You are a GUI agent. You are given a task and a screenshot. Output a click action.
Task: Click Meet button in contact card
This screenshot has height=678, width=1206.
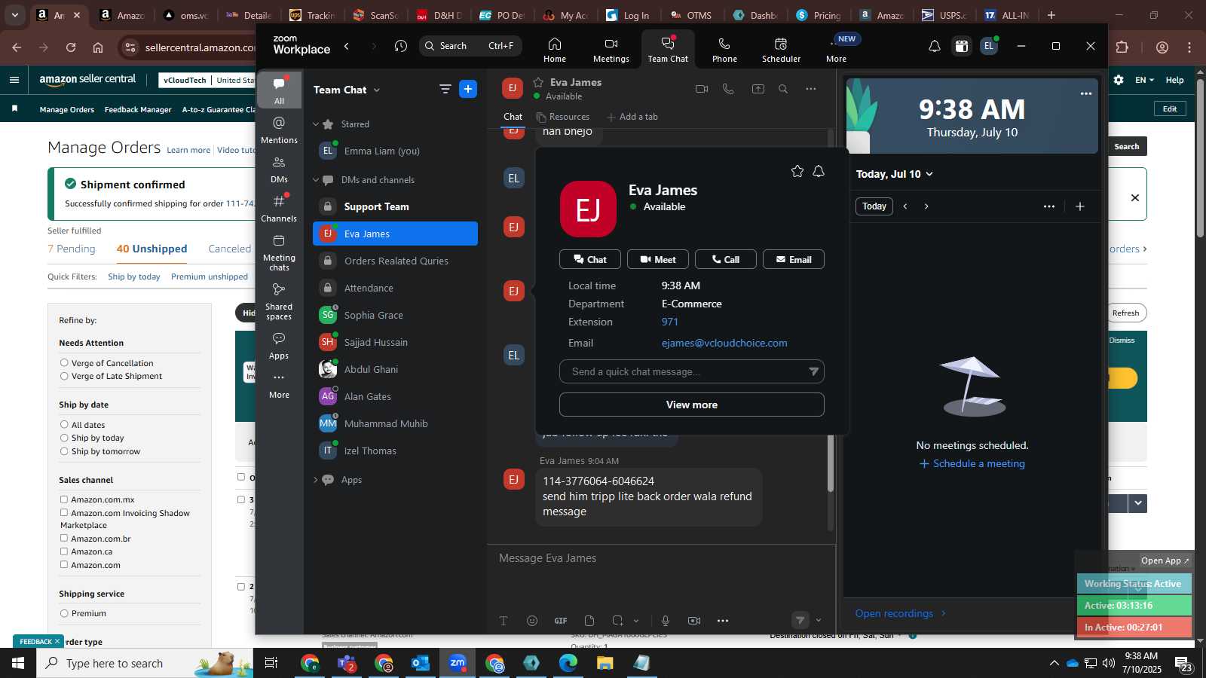pos(658,259)
